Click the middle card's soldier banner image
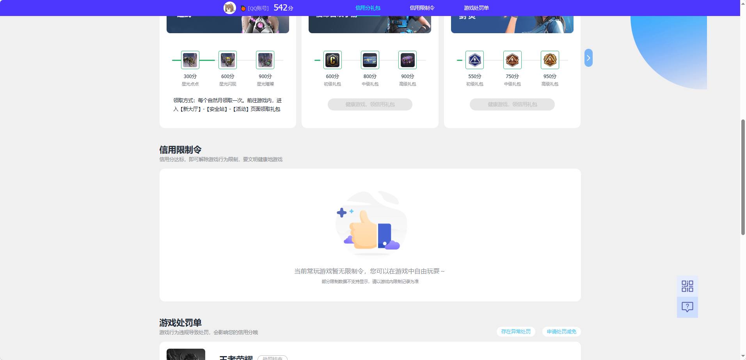The width and height of the screenshot is (746, 360). tap(370, 24)
